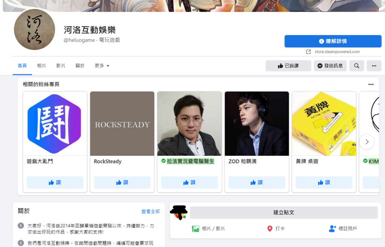Open the store.steampowered.com link
385x247 pixels.
click(337, 52)
